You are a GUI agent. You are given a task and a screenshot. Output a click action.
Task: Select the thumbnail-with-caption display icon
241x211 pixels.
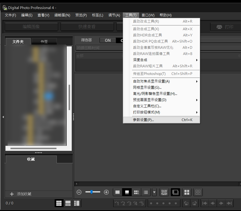coord(127,192)
